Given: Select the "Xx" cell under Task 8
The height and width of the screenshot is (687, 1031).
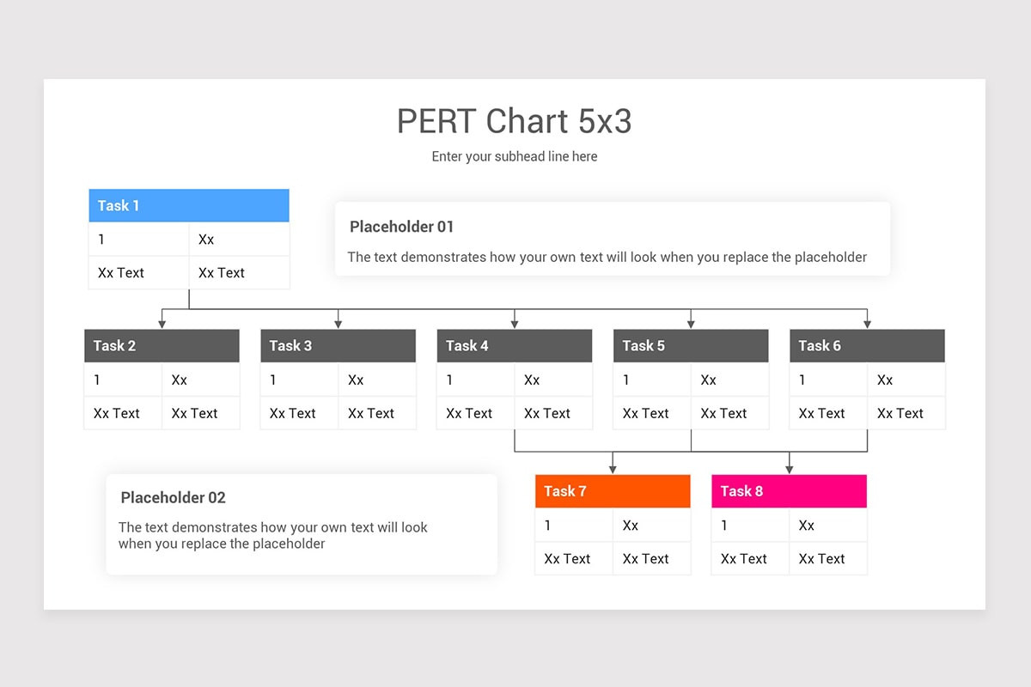Looking at the screenshot, I should point(828,526).
